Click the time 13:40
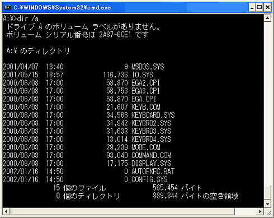274x218 pixels. click(55, 67)
